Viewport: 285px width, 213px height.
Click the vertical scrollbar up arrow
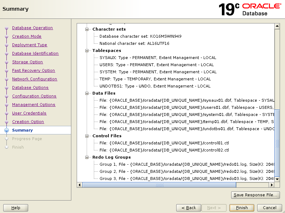click(277, 26)
